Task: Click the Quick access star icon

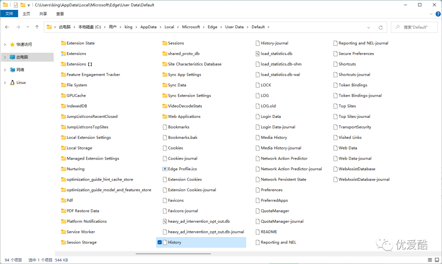Action: pyautogui.click(x=12, y=45)
